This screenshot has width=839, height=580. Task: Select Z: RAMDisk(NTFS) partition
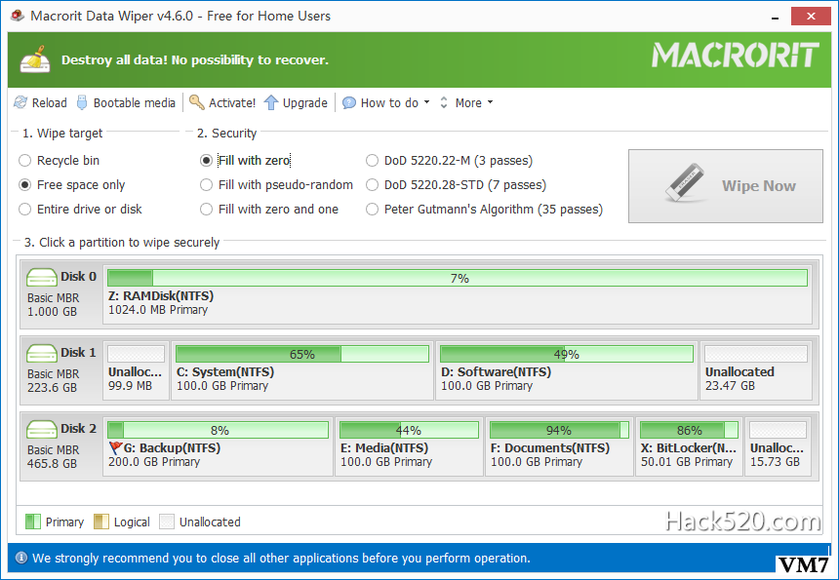click(458, 295)
